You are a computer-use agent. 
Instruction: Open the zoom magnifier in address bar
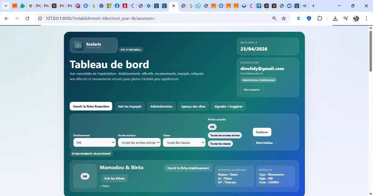274,18
